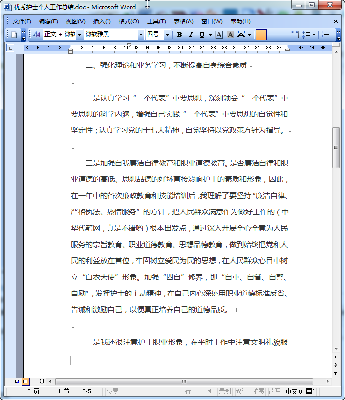This screenshot has height=400, width=345.
Task: Click vertical scrollbar up arrow
Action: click(x=336, y=52)
